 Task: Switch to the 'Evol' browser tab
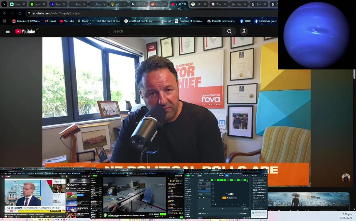(x=258, y=4)
